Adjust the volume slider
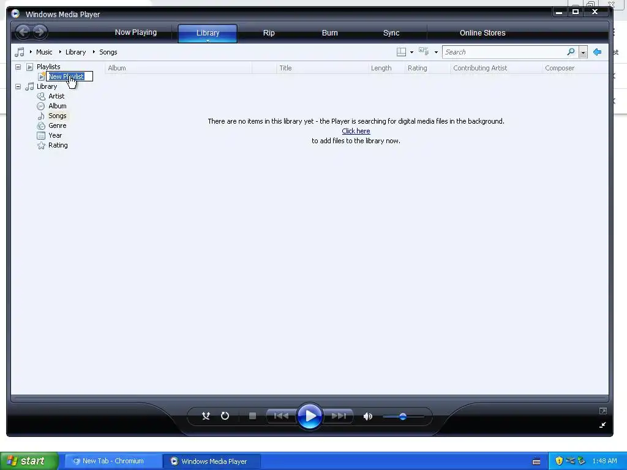The height and width of the screenshot is (470, 627). (403, 416)
